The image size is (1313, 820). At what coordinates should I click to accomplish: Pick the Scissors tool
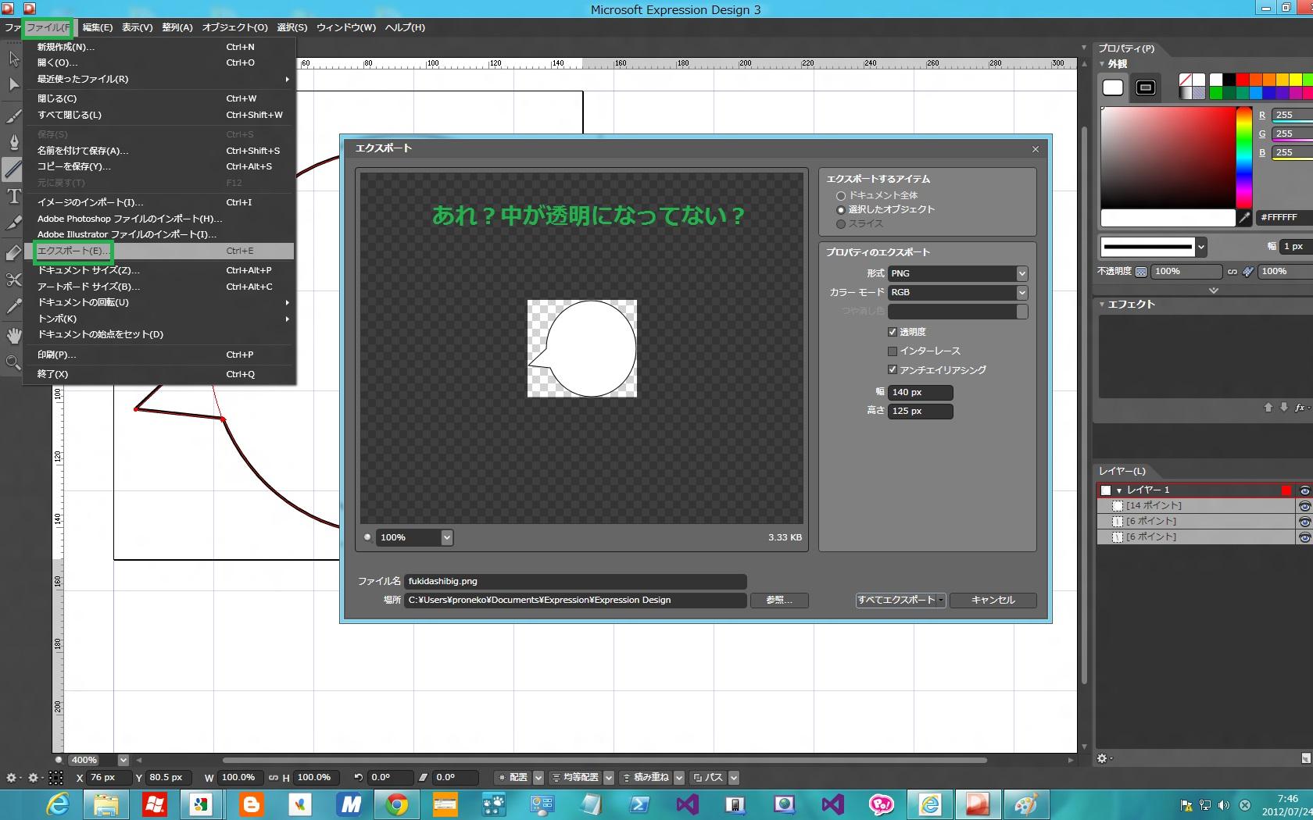pos(13,280)
